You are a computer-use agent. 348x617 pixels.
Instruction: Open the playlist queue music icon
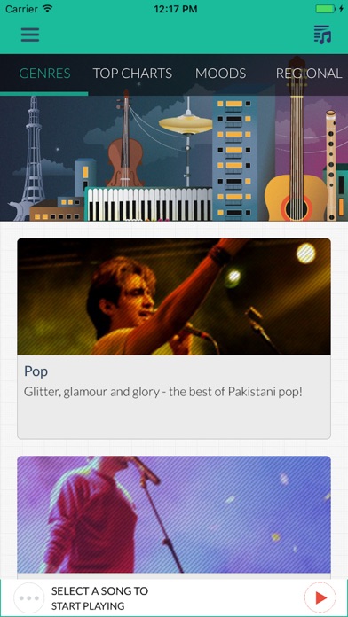click(x=322, y=35)
